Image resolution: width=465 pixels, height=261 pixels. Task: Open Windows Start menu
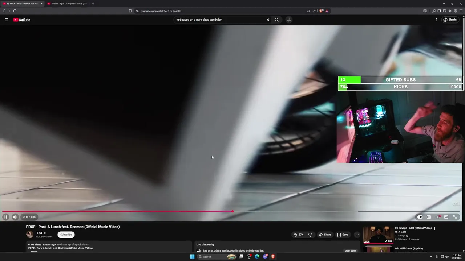click(192, 257)
